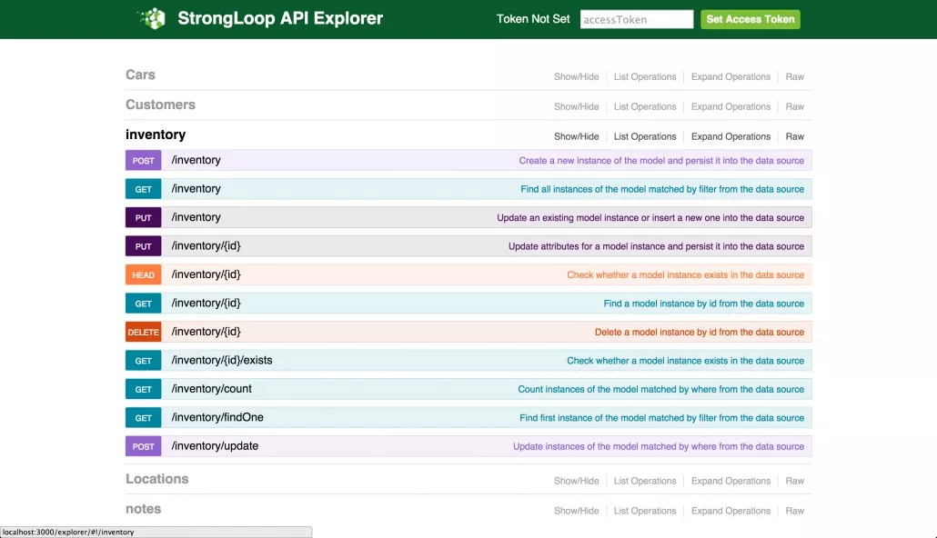Open List Operations for Cars
Image resolution: width=937 pixels, height=538 pixels.
click(645, 77)
